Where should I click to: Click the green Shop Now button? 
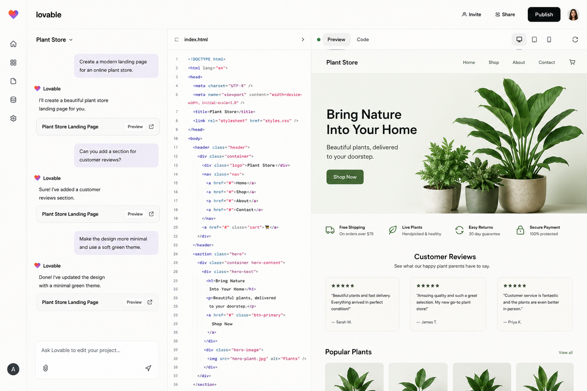(x=345, y=177)
